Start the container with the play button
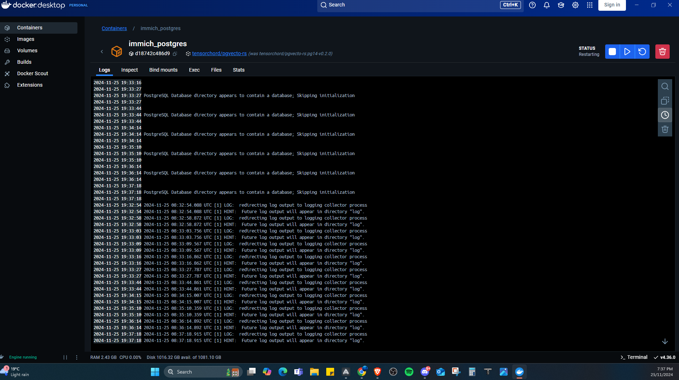679x380 pixels. click(627, 52)
